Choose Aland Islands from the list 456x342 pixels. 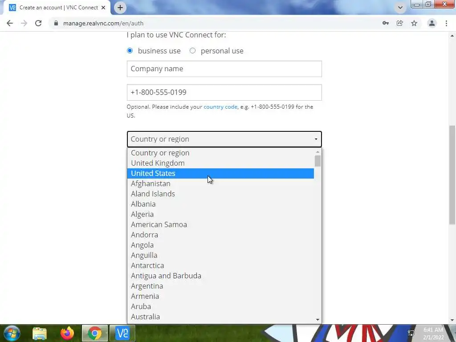tap(220, 194)
